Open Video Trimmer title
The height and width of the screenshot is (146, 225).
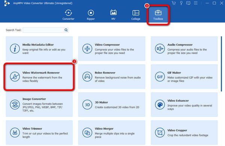pos(32,129)
